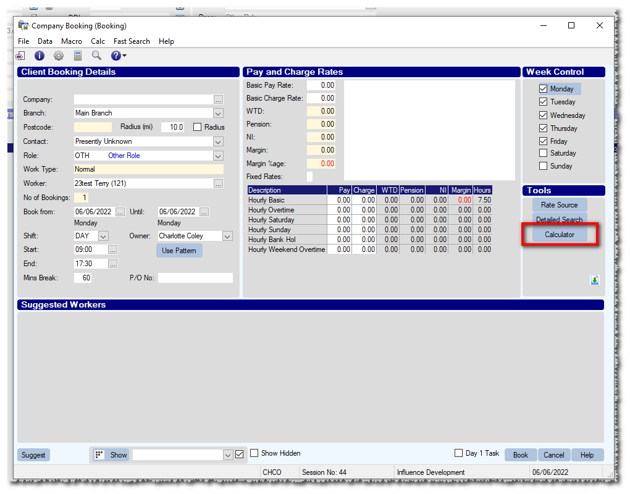Tick the Radius checkbox
The width and height of the screenshot is (630, 494).
[197, 127]
